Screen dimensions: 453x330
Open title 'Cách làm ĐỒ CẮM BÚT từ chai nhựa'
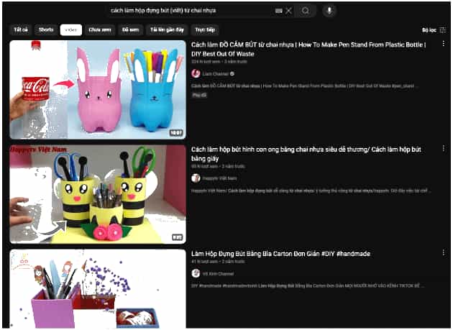click(x=308, y=49)
